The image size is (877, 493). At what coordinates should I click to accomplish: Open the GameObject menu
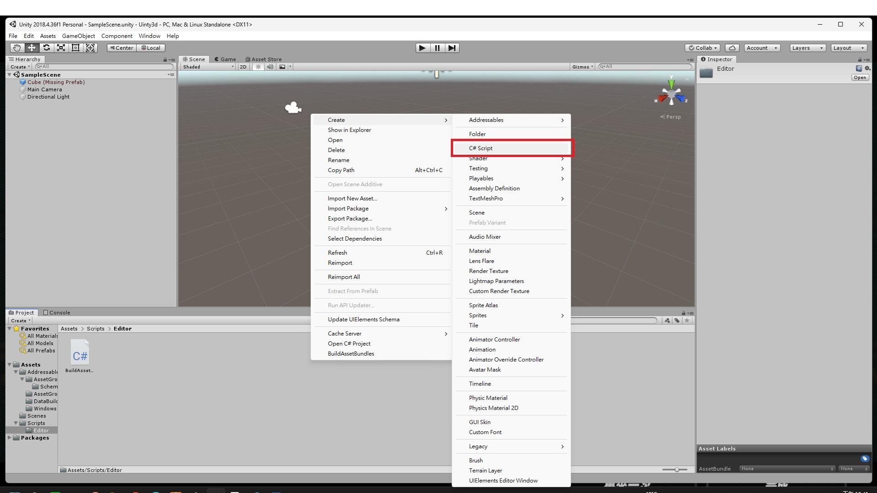point(79,36)
